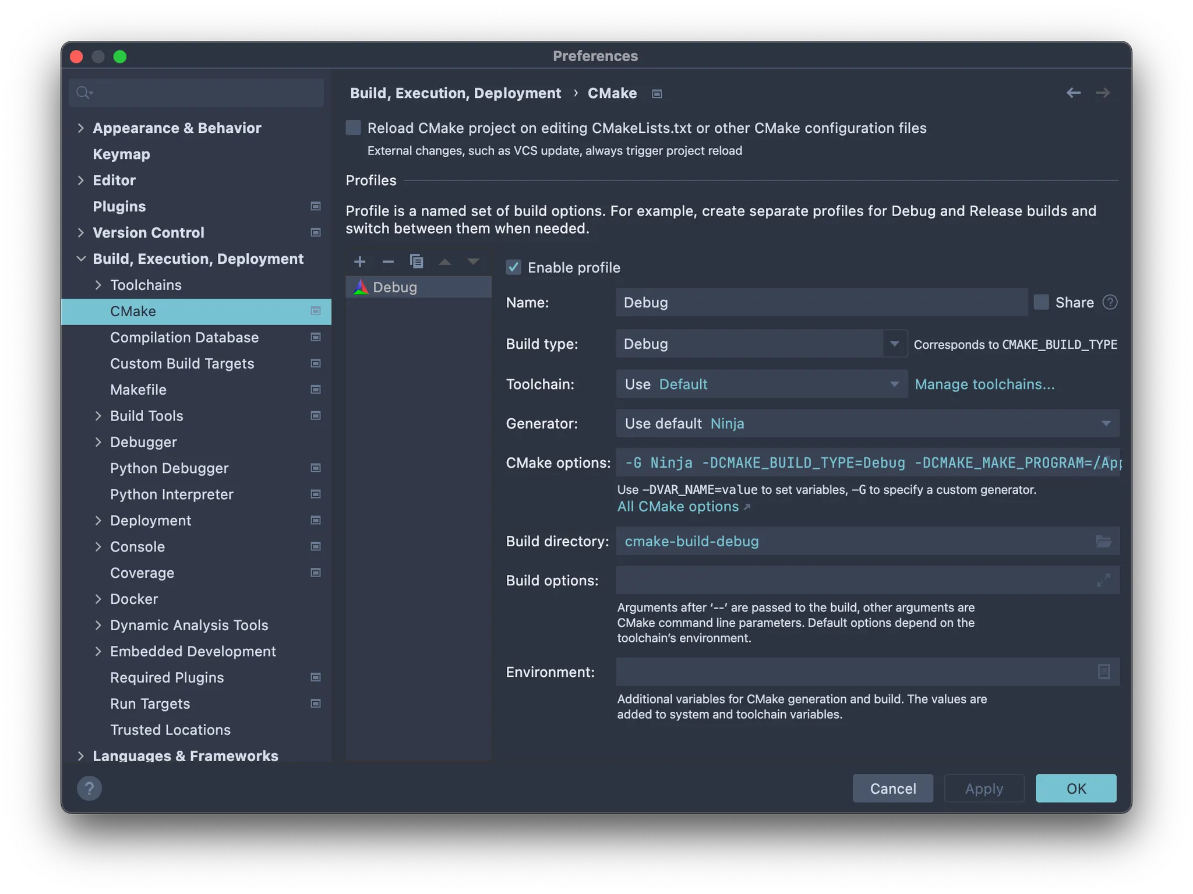Select Compilation Database in the sidebar

(184, 338)
